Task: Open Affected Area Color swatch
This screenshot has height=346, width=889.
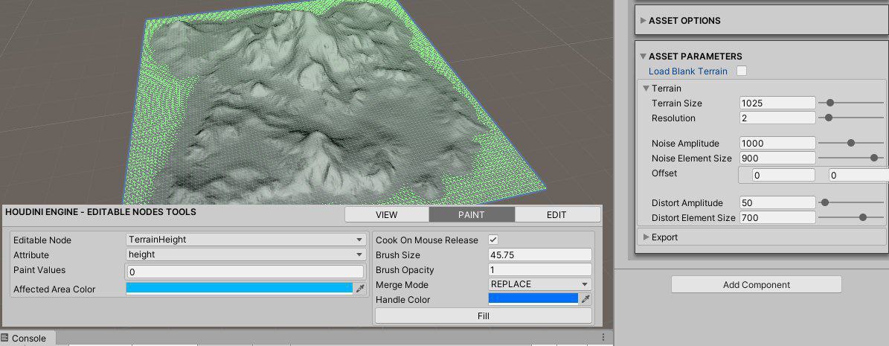Action: tap(240, 289)
